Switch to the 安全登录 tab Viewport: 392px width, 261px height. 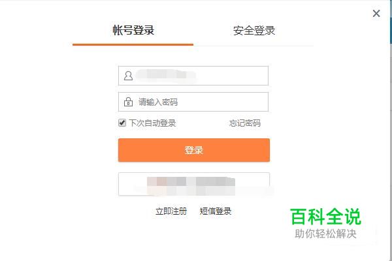pos(254,31)
